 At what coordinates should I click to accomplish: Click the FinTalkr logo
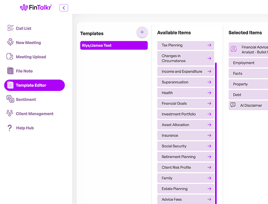click(x=35, y=8)
